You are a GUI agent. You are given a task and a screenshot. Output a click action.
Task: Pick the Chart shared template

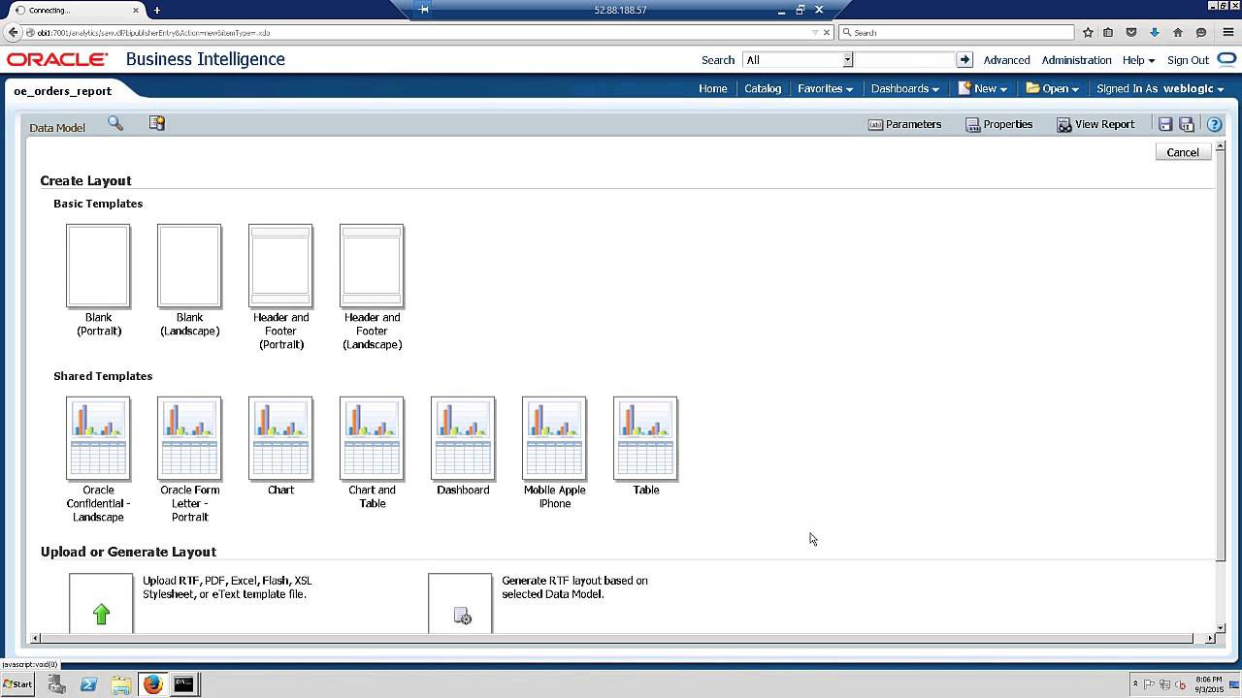coord(280,438)
